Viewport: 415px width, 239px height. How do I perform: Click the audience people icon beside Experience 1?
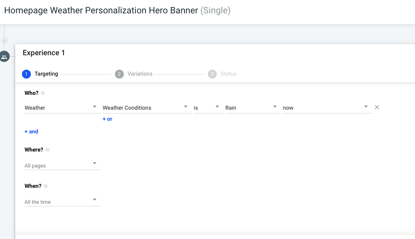[x=4, y=56]
